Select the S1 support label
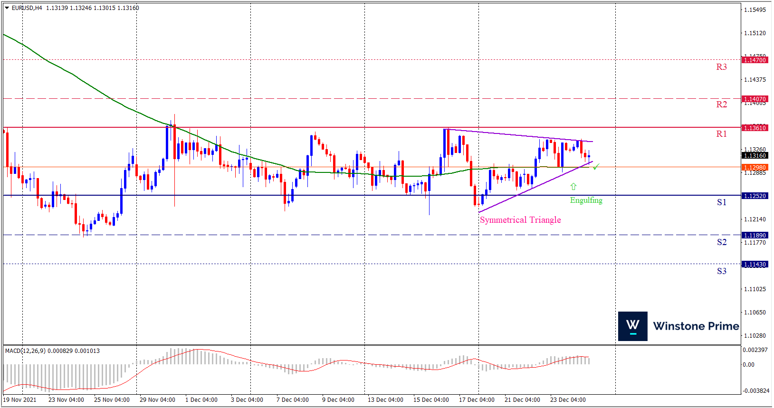The image size is (774, 408). [721, 202]
